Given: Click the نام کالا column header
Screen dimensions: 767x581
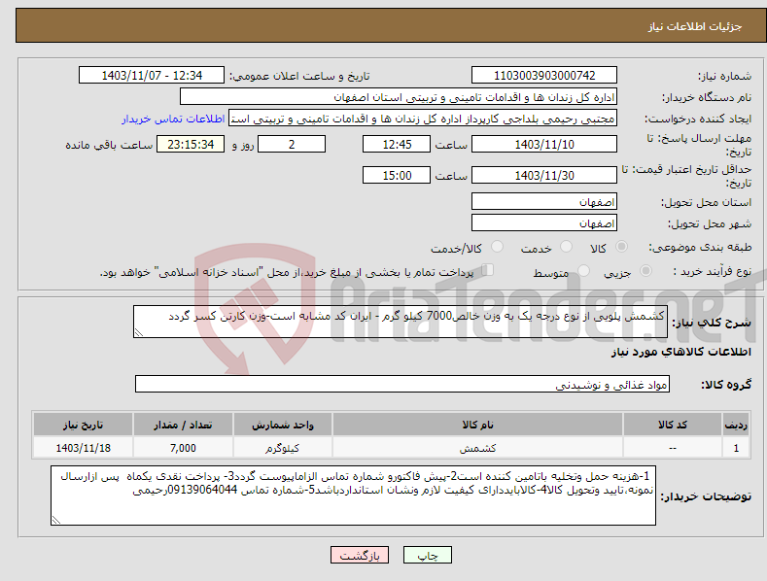Looking at the screenshot, I should coord(477,425).
